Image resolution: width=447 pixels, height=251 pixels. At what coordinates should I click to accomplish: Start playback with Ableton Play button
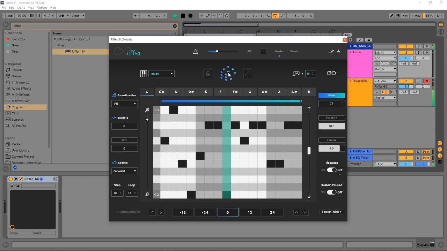tap(175, 16)
